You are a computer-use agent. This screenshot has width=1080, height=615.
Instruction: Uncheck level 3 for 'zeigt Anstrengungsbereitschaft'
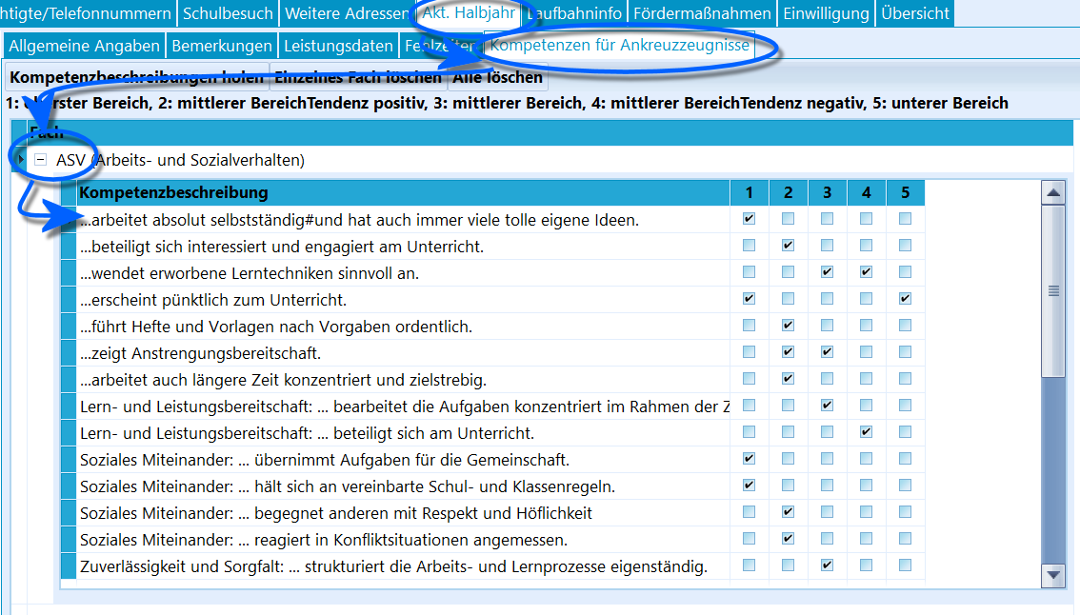[x=828, y=352]
